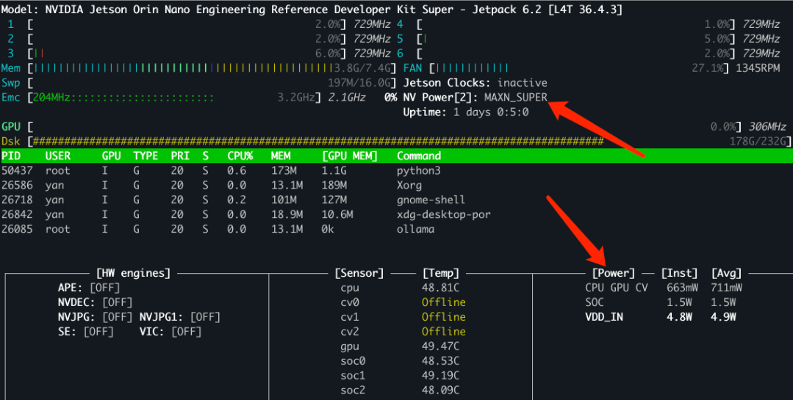Click the Swp label
Viewport: 793px width, 400px height.
pyautogui.click(x=10, y=83)
